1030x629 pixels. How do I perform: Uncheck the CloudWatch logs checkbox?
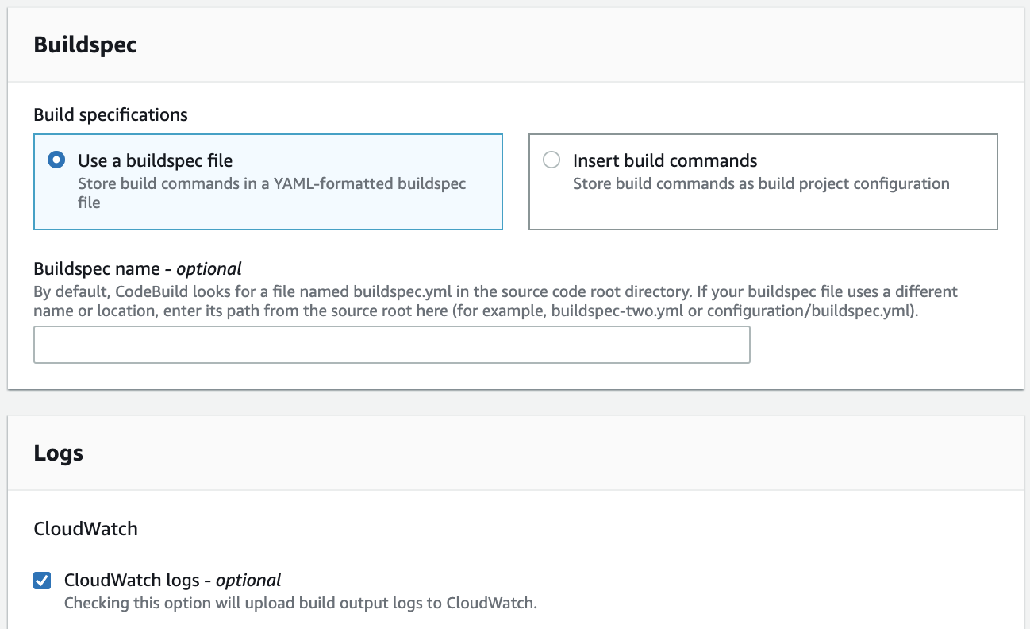(x=42, y=581)
